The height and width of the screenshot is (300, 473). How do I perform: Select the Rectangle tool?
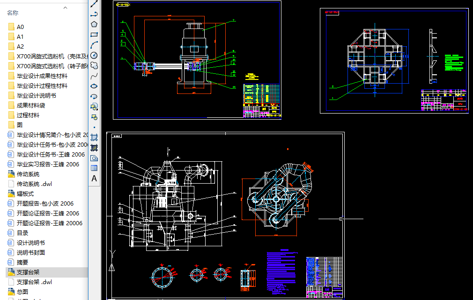coord(94,35)
